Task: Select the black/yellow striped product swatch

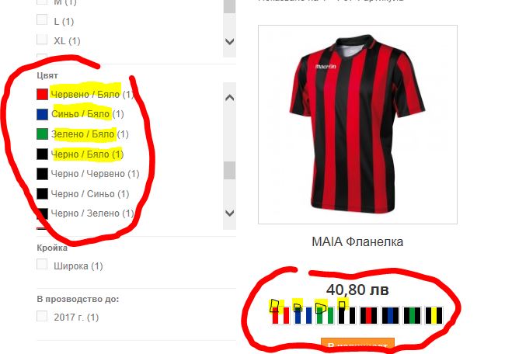Action: click(x=434, y=315)
